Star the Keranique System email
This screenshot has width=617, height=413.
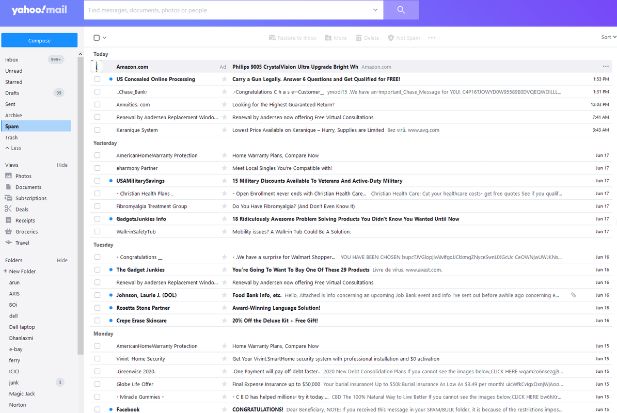pos(224,130)
